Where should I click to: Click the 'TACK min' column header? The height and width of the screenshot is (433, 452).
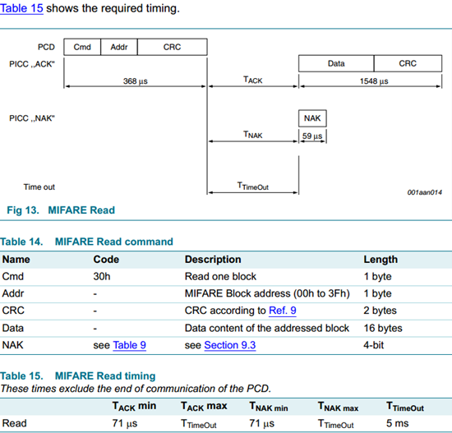point(134,406)
